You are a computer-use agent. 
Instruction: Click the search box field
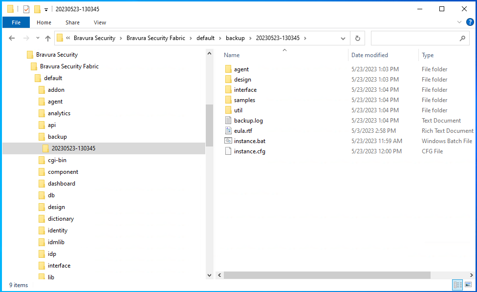pos(415,38)
